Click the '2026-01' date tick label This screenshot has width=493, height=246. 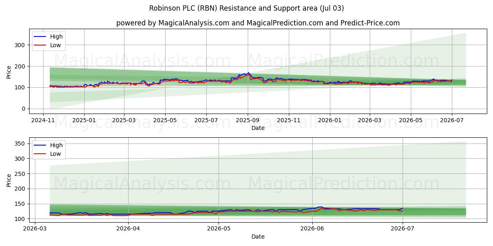tap(329, 121)
